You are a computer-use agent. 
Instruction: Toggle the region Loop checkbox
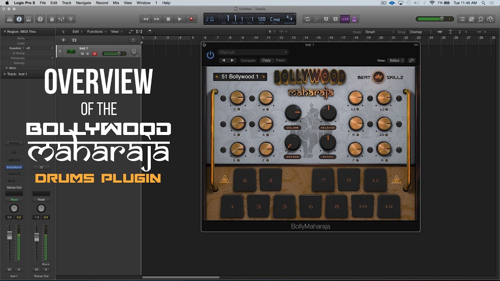[x=28, y=43]
